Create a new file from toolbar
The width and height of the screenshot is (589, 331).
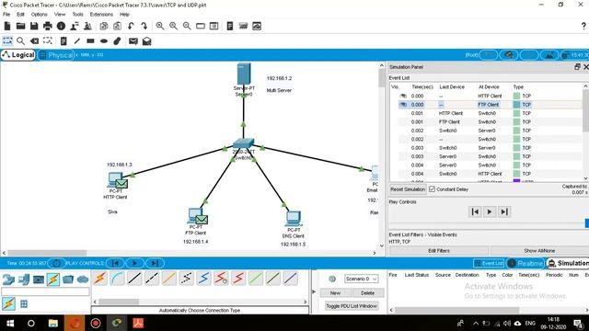(x=7, y=26)
